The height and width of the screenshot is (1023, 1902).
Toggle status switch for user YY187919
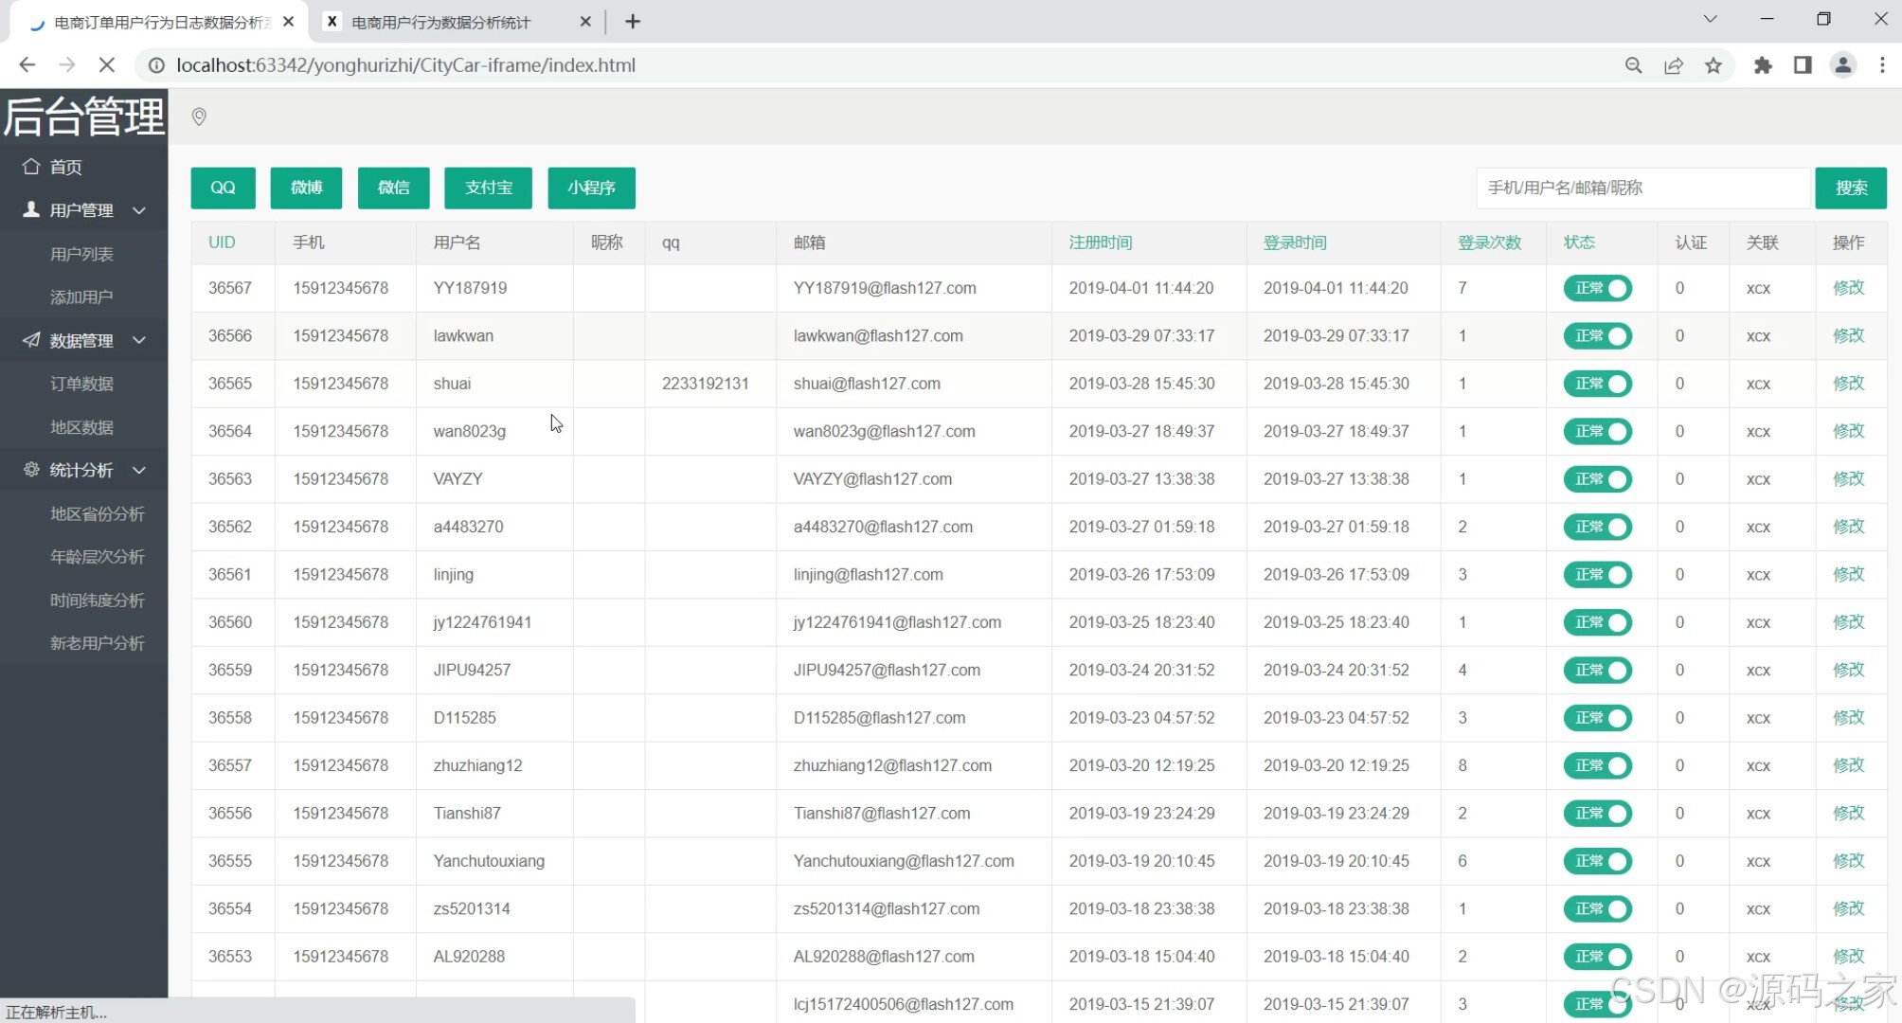tap(1598, 288)
